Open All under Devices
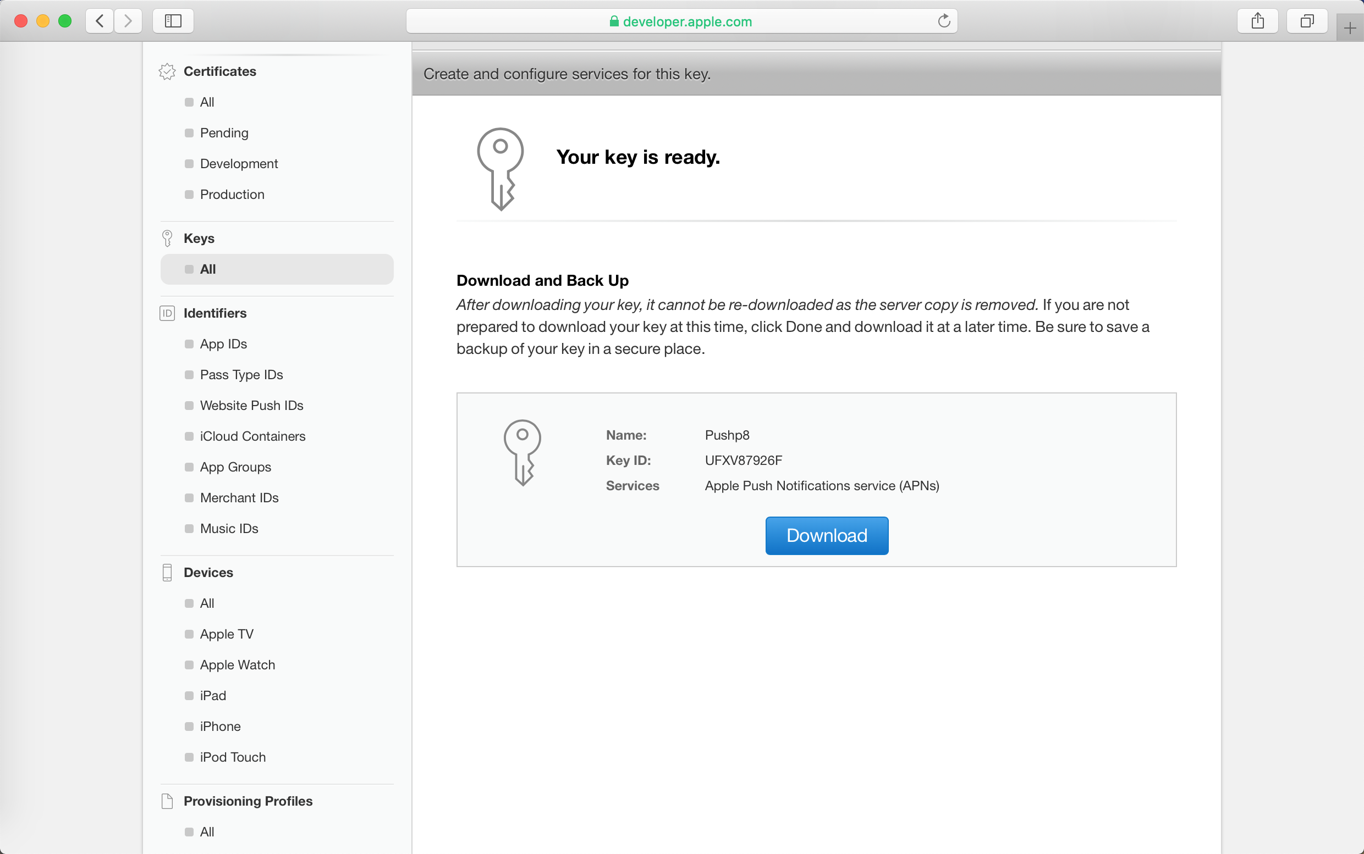This screenshot has width=1364, height=854. click(207, 604)
